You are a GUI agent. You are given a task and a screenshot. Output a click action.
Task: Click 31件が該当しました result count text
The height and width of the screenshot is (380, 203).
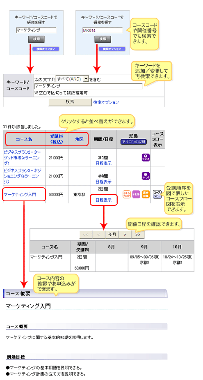(22, 127)
